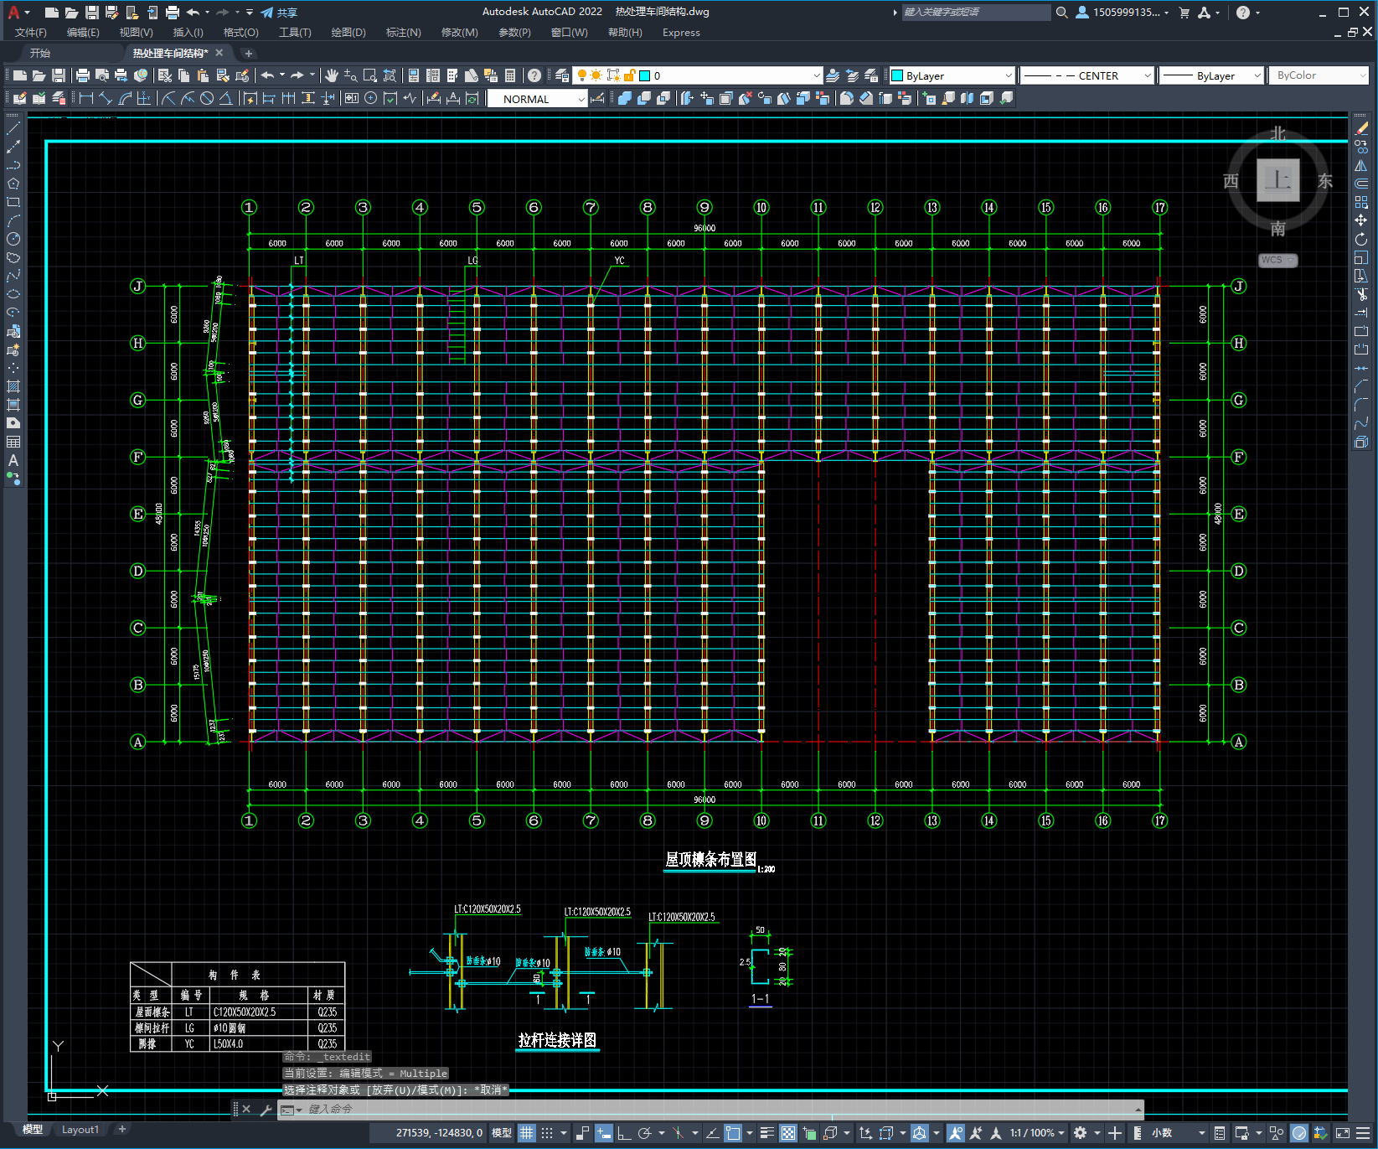Viewport: 1378px width, 1149px height.
Task: Click the Undo arrow in standard toolbar
Action: click(267, 75)
